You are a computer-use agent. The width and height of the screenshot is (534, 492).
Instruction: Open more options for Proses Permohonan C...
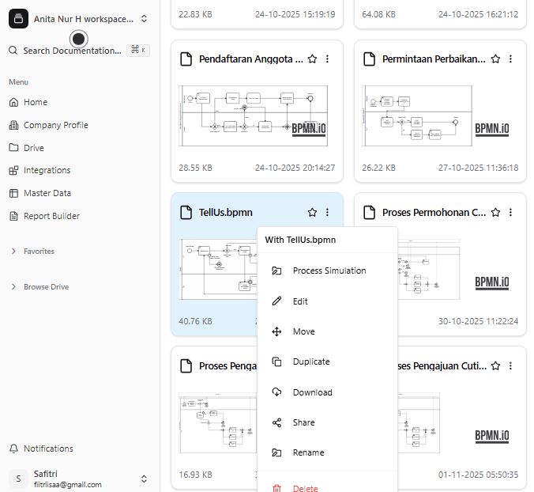[510, 213]
